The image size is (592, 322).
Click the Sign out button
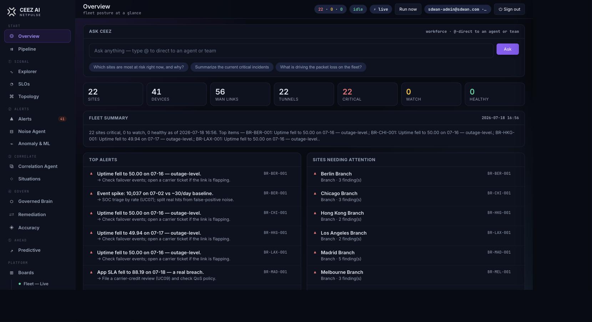tap(509, 9)
